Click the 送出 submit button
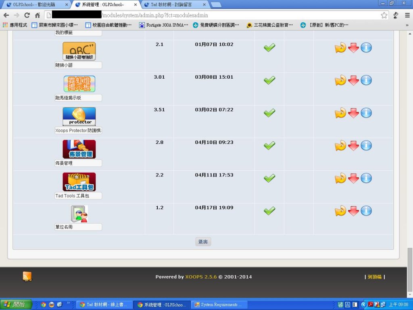 pos(203,242)
